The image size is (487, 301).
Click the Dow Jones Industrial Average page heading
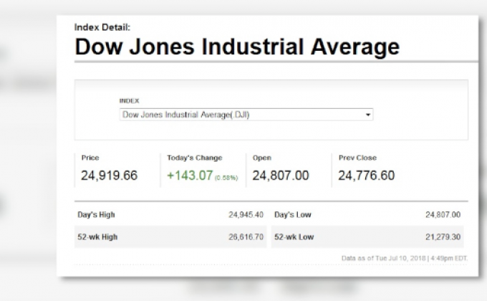tap(237, 48)
